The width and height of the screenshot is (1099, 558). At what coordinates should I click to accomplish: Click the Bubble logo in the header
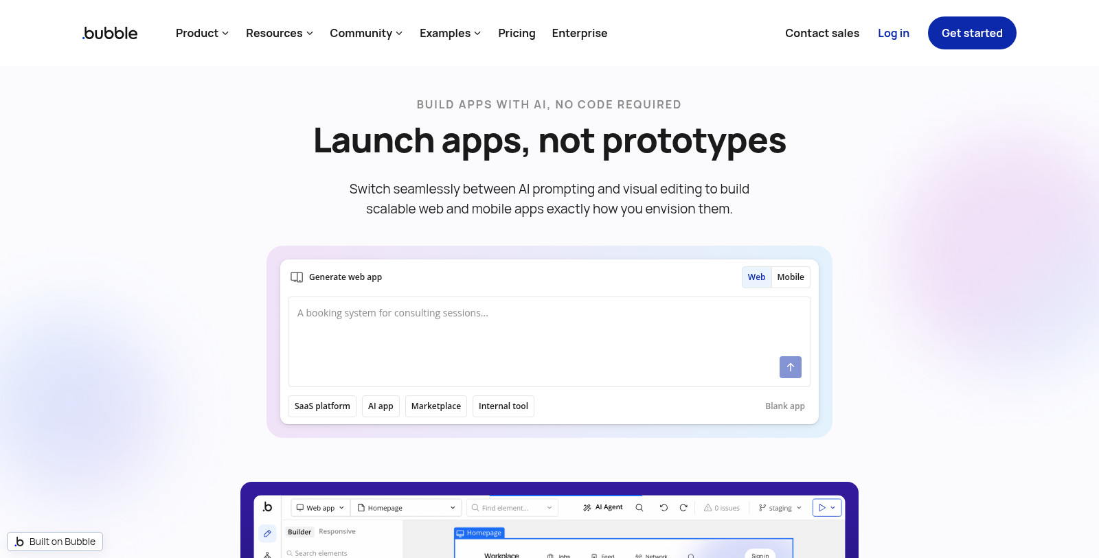point(110,33)
